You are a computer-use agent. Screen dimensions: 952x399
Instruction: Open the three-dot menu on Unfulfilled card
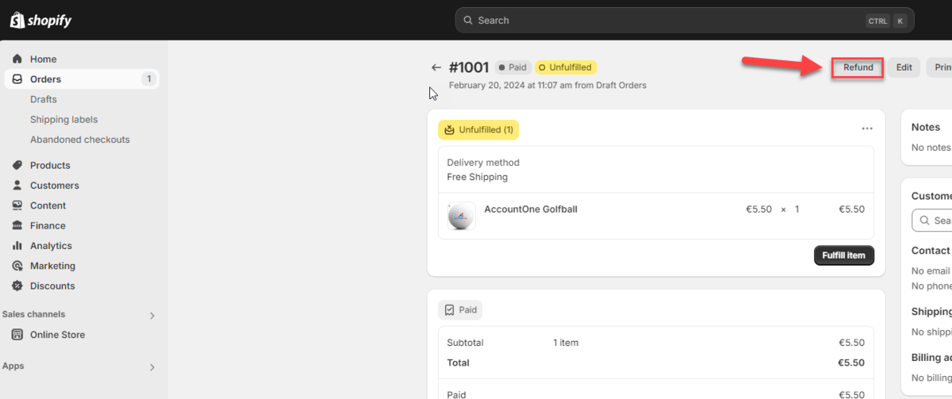tap(867, 129)
